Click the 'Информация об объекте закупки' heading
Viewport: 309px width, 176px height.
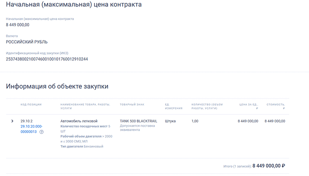pyautogui.click(x=57, y=86)
